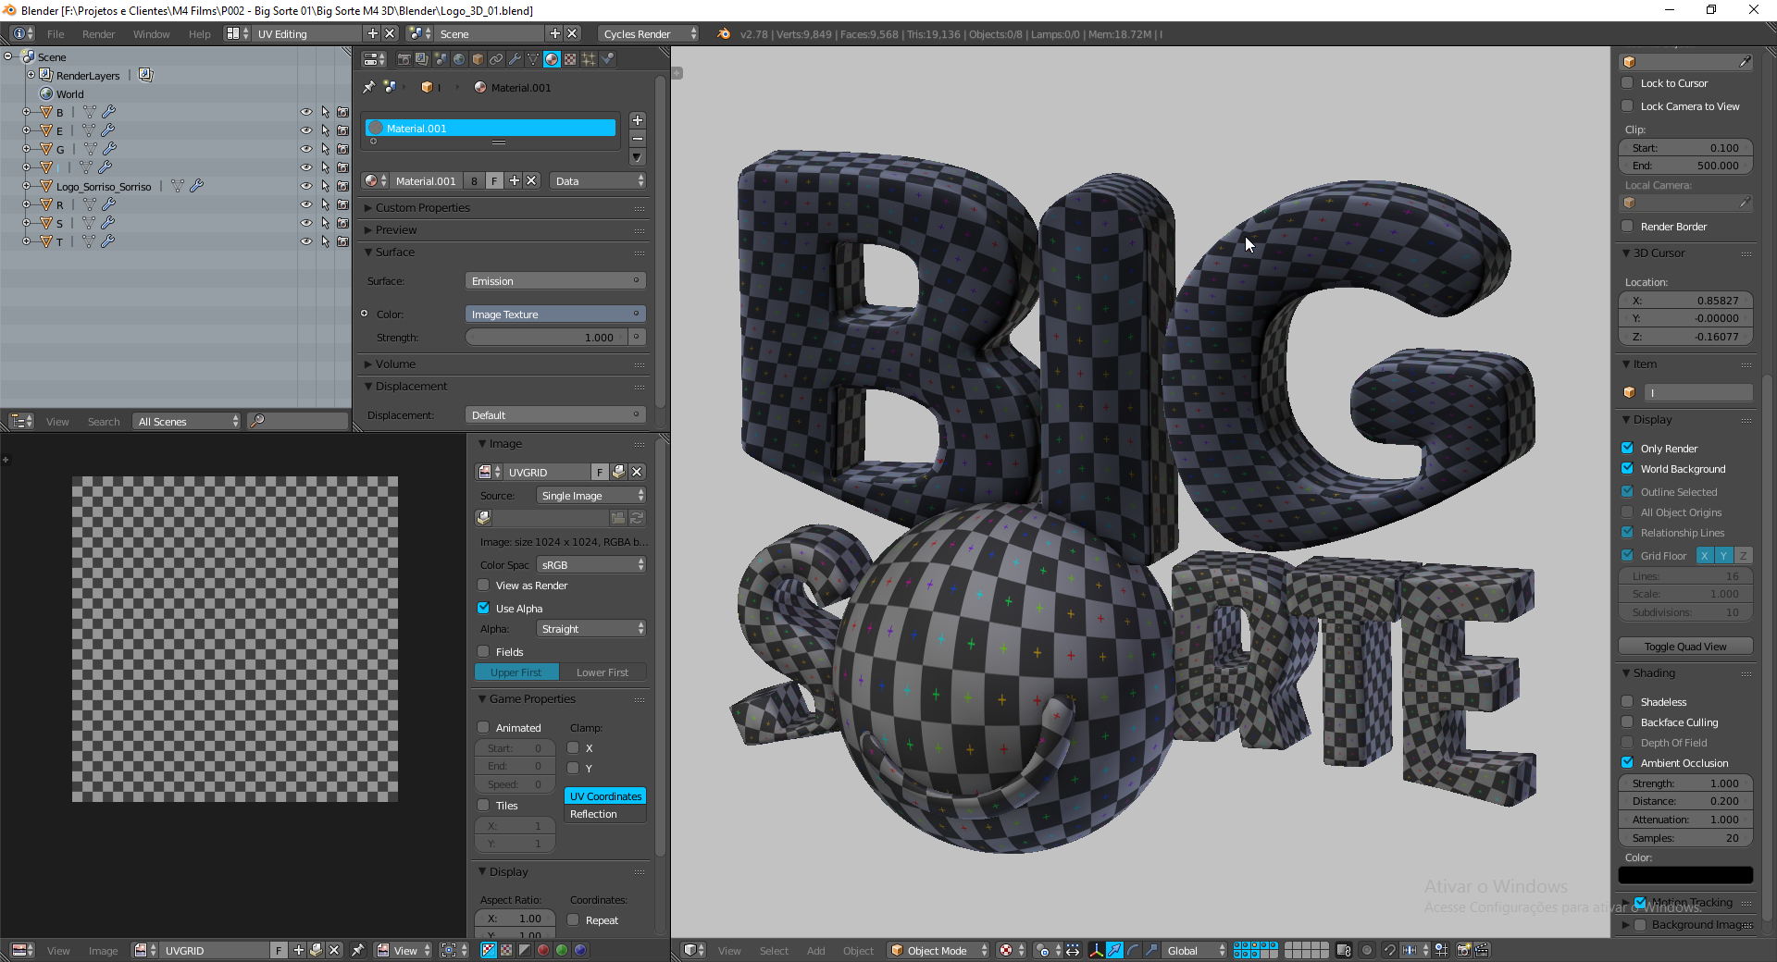Select UV Coordinates mapping button
The height and width of the screenshot is (962, 1777).
(605, 796)
